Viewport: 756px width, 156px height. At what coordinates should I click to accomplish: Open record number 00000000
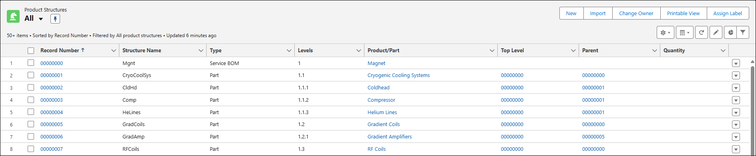click(52, 63)
